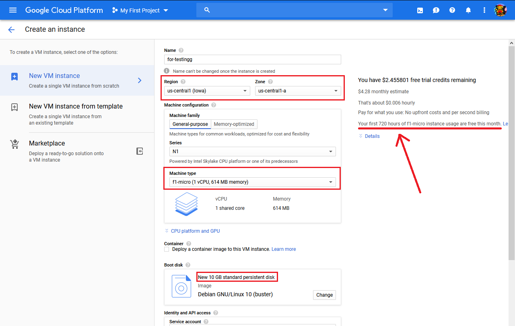Open the Zone dropdown
515x326 pixels.
pos(298,91)
